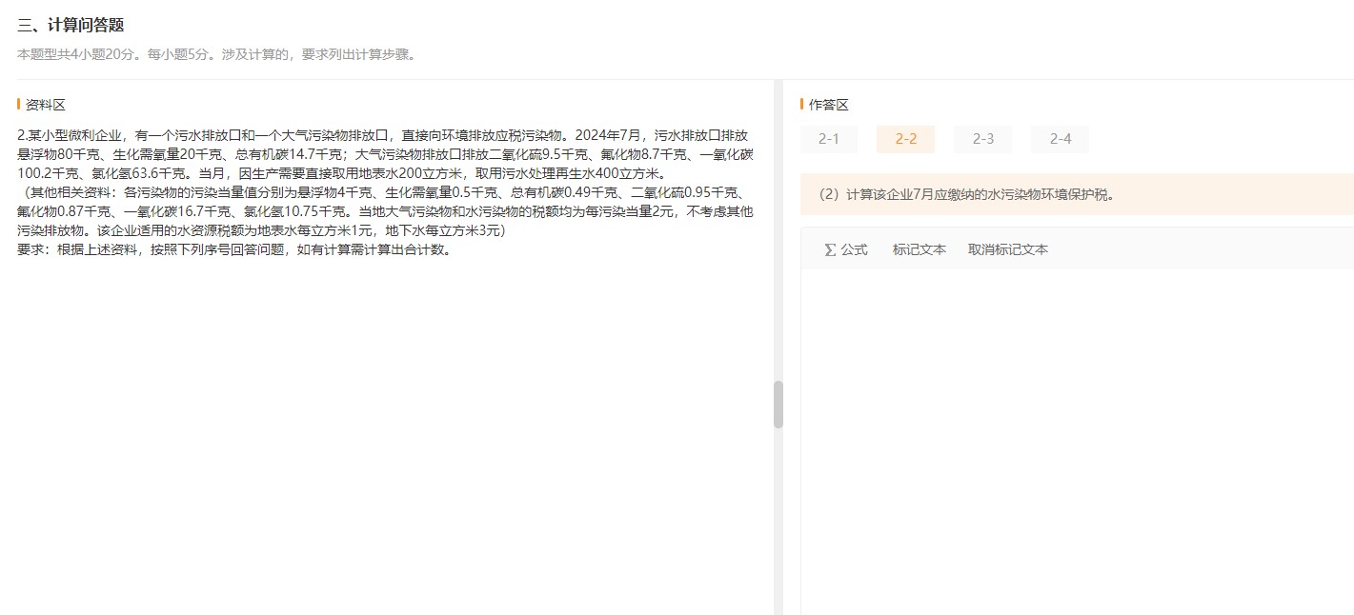Click the 三、计算问答题 section heading
1354x615 pixels.
[71, 26]
